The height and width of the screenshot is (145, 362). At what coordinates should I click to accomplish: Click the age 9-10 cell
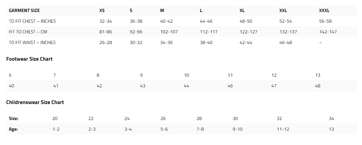click(237, 129)
